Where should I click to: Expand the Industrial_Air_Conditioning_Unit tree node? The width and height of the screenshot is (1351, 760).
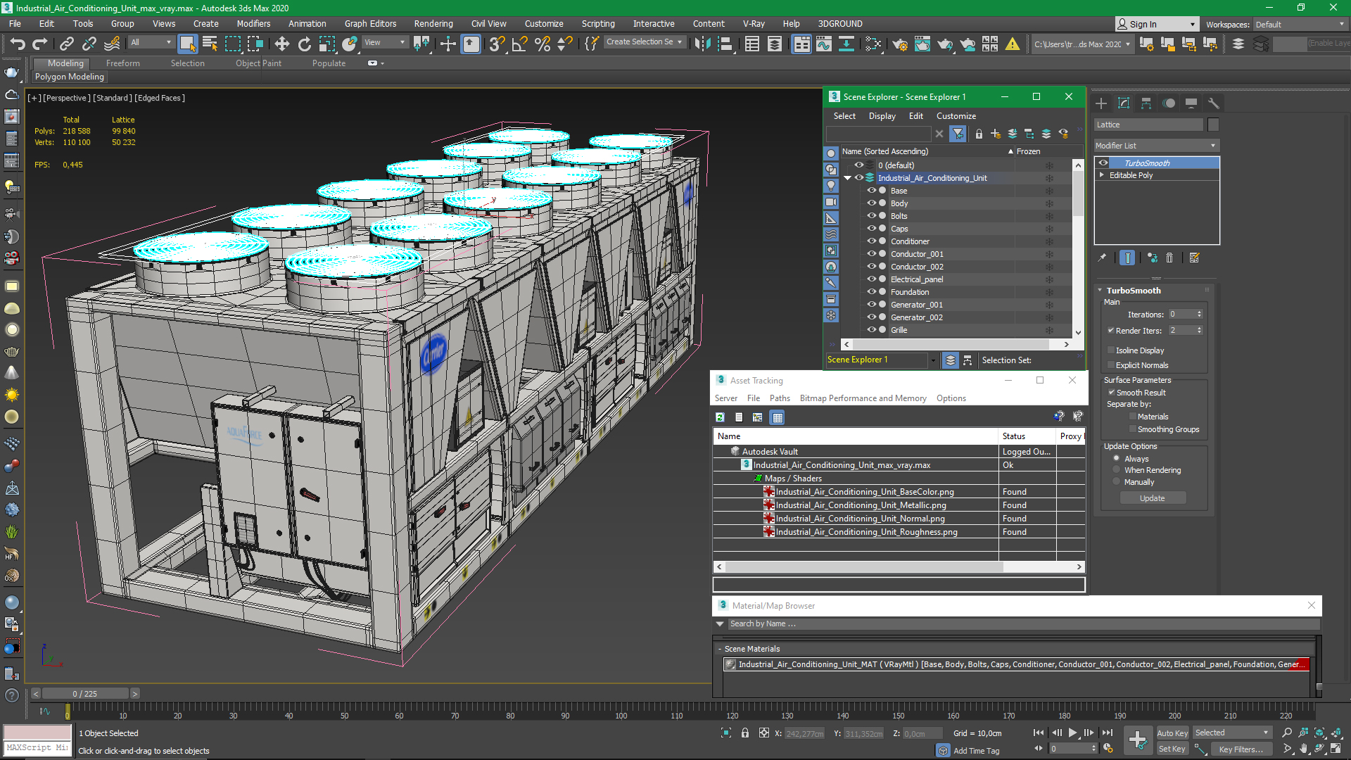click(x=849, y=178)
